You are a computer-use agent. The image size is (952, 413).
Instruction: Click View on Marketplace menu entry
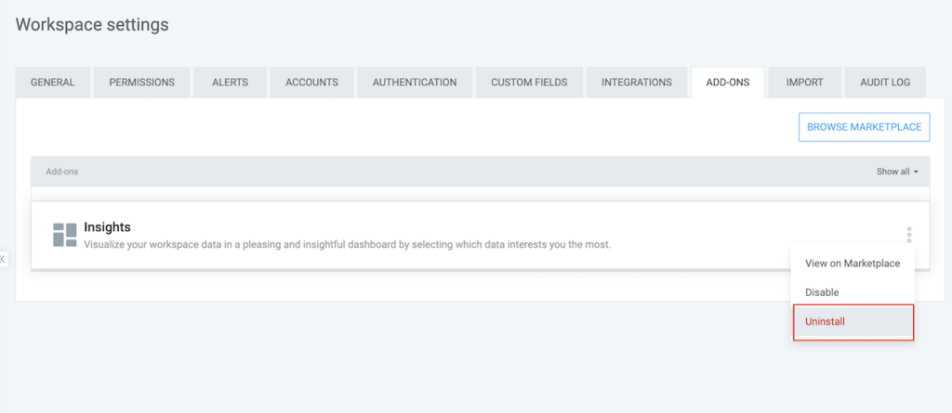852,264
